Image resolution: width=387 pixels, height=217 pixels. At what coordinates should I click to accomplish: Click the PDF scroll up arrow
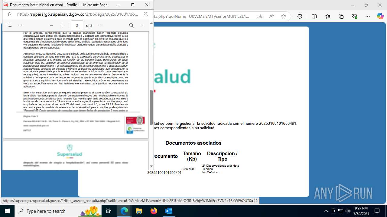151,23
